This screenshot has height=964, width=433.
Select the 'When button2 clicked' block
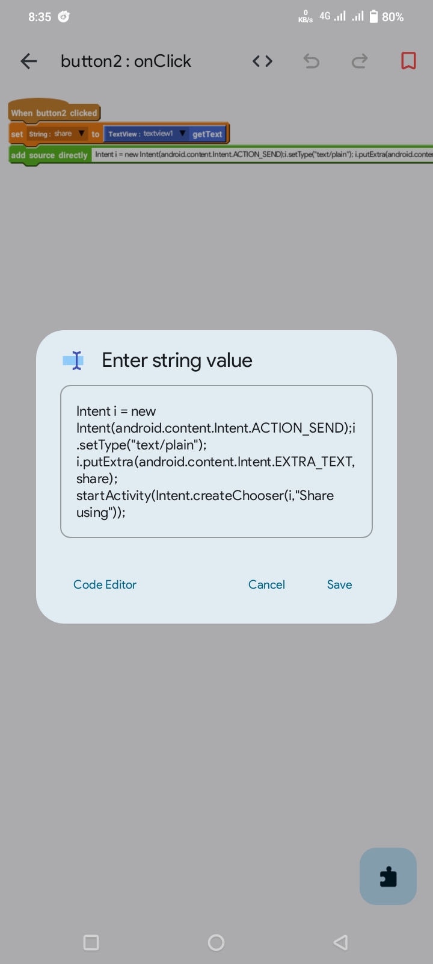point(54,112)
